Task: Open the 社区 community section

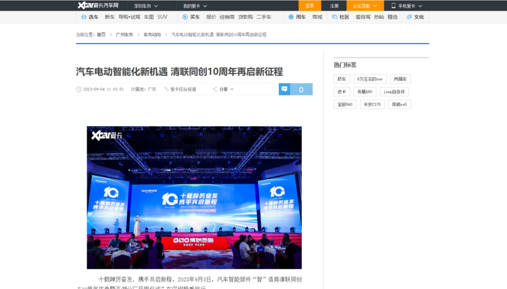Action: click(345, 17)
